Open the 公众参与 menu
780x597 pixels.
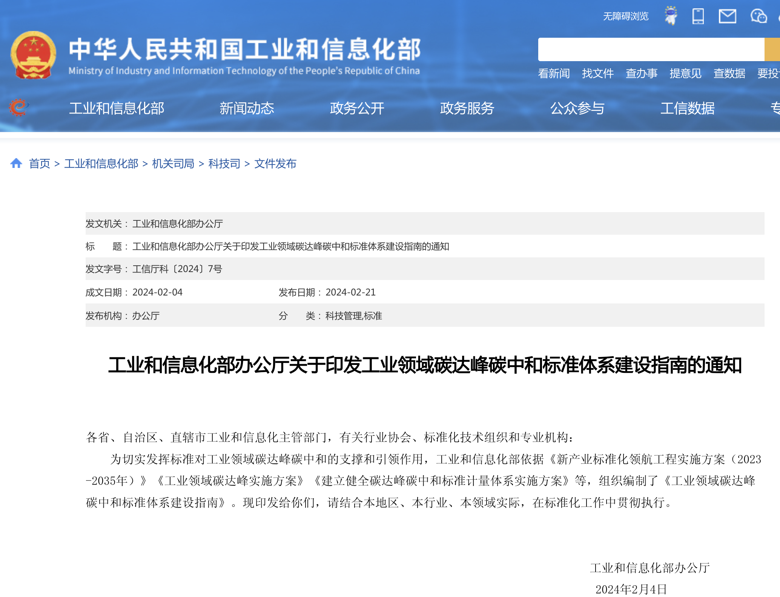point(577,108)
